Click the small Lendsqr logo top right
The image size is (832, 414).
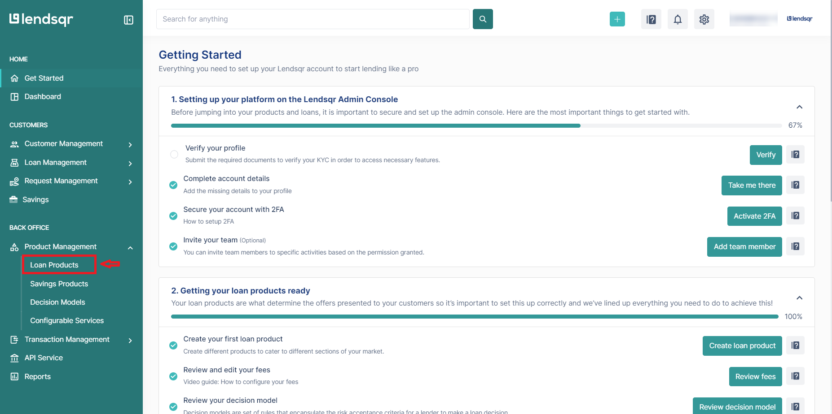point(799,19)
